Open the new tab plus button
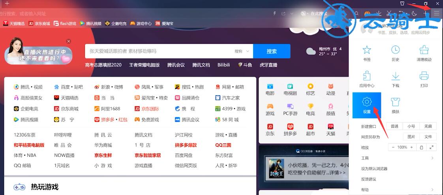This screenshot has height=195, width=443. [x=7, y=4]
